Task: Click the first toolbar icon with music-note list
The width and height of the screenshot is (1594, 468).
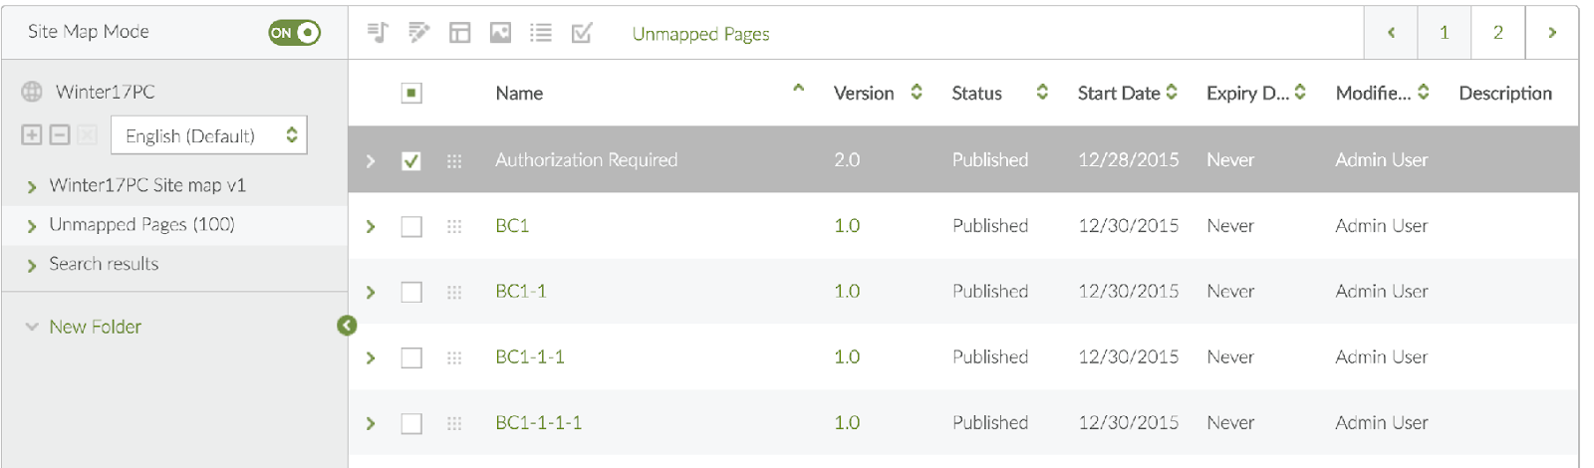Action: [x=378, y=33]
